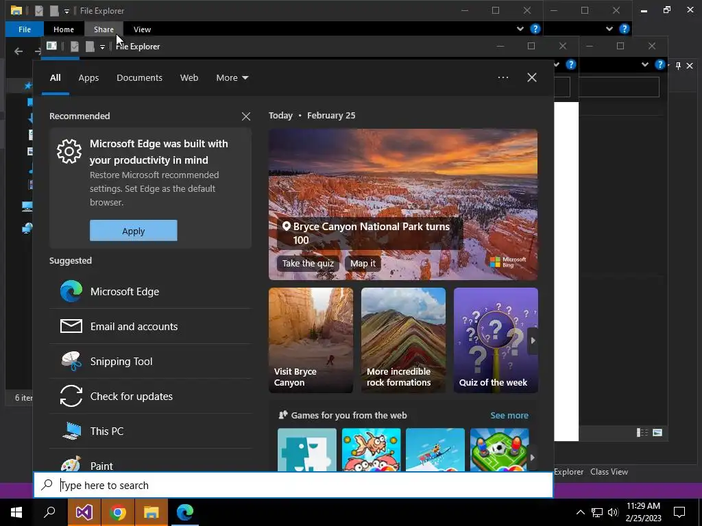Open More incredible rock formations card
The height and width of the screenshot is (526, 702).
pos(403,340)
